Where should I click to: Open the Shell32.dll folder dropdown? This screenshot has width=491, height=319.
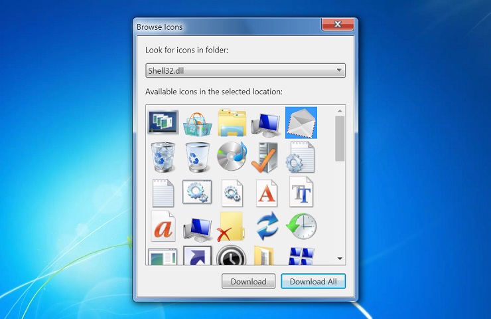[x=245, y=70]
